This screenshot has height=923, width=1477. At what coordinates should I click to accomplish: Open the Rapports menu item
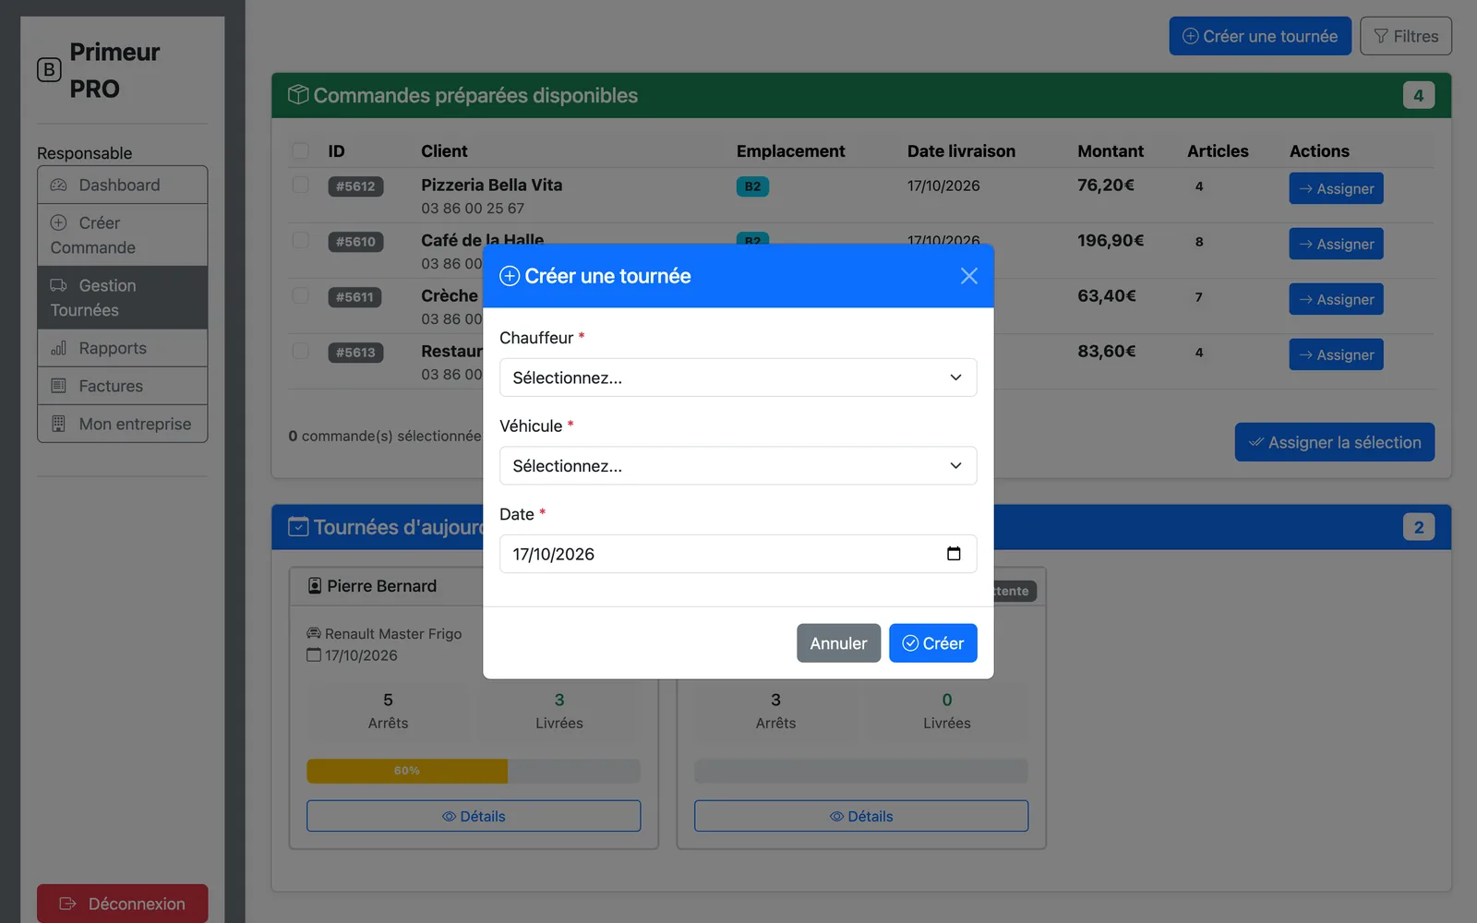click(122, 348)
